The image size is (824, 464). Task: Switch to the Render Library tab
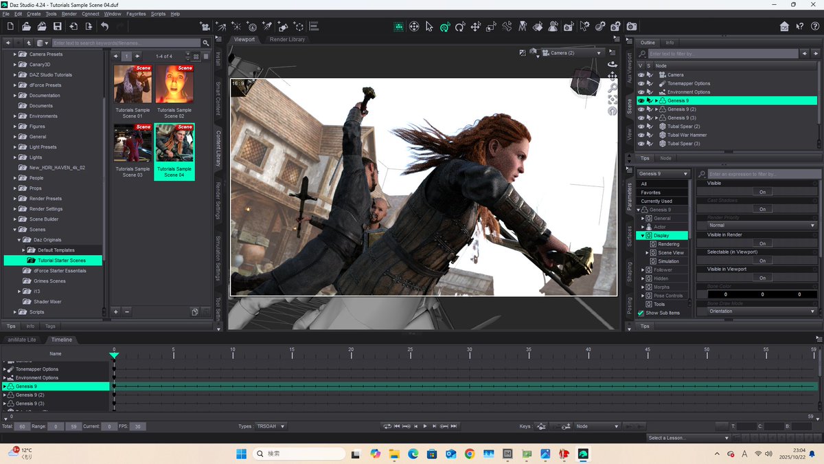(287, 39)
